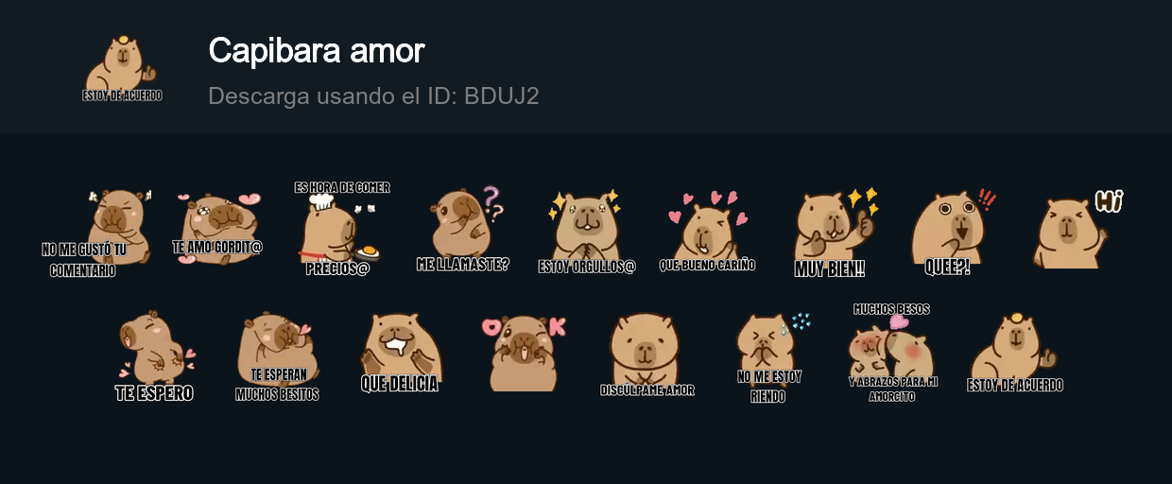Open the 'Te esperan muchos besitos' sticker
The height and width of the screenshot is (484, 1172).
[x=277, y=356]
